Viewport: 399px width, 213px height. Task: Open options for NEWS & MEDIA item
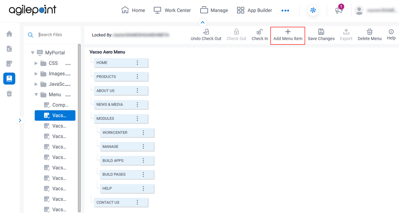137,104
